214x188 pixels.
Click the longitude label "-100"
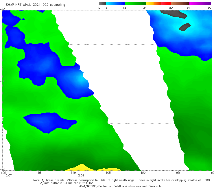click(142, 173)
